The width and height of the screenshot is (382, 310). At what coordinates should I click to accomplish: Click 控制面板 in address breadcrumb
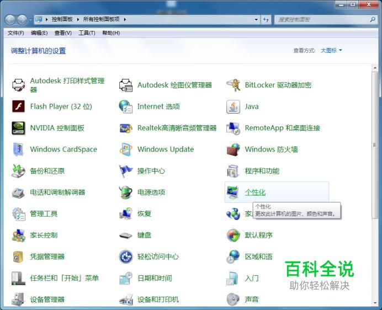coord(62,19)
